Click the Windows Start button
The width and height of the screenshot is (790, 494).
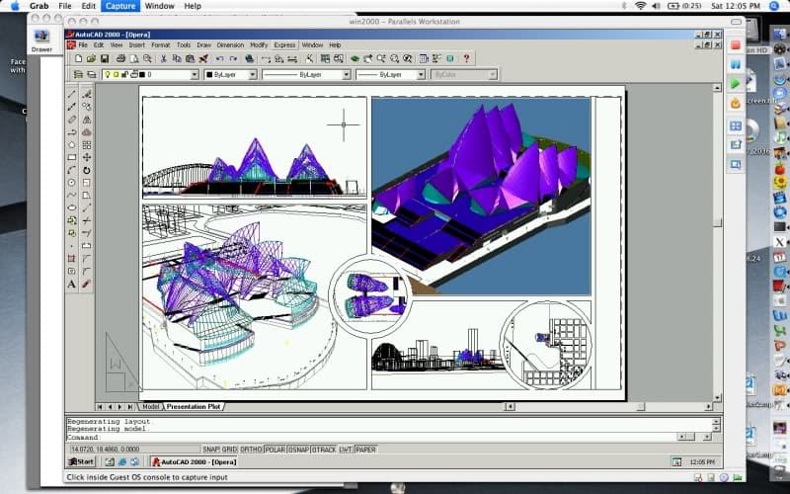pyautogui.click(x=82, y=461)
